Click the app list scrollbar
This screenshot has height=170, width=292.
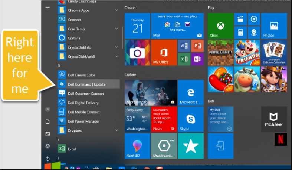coord(122,37)
